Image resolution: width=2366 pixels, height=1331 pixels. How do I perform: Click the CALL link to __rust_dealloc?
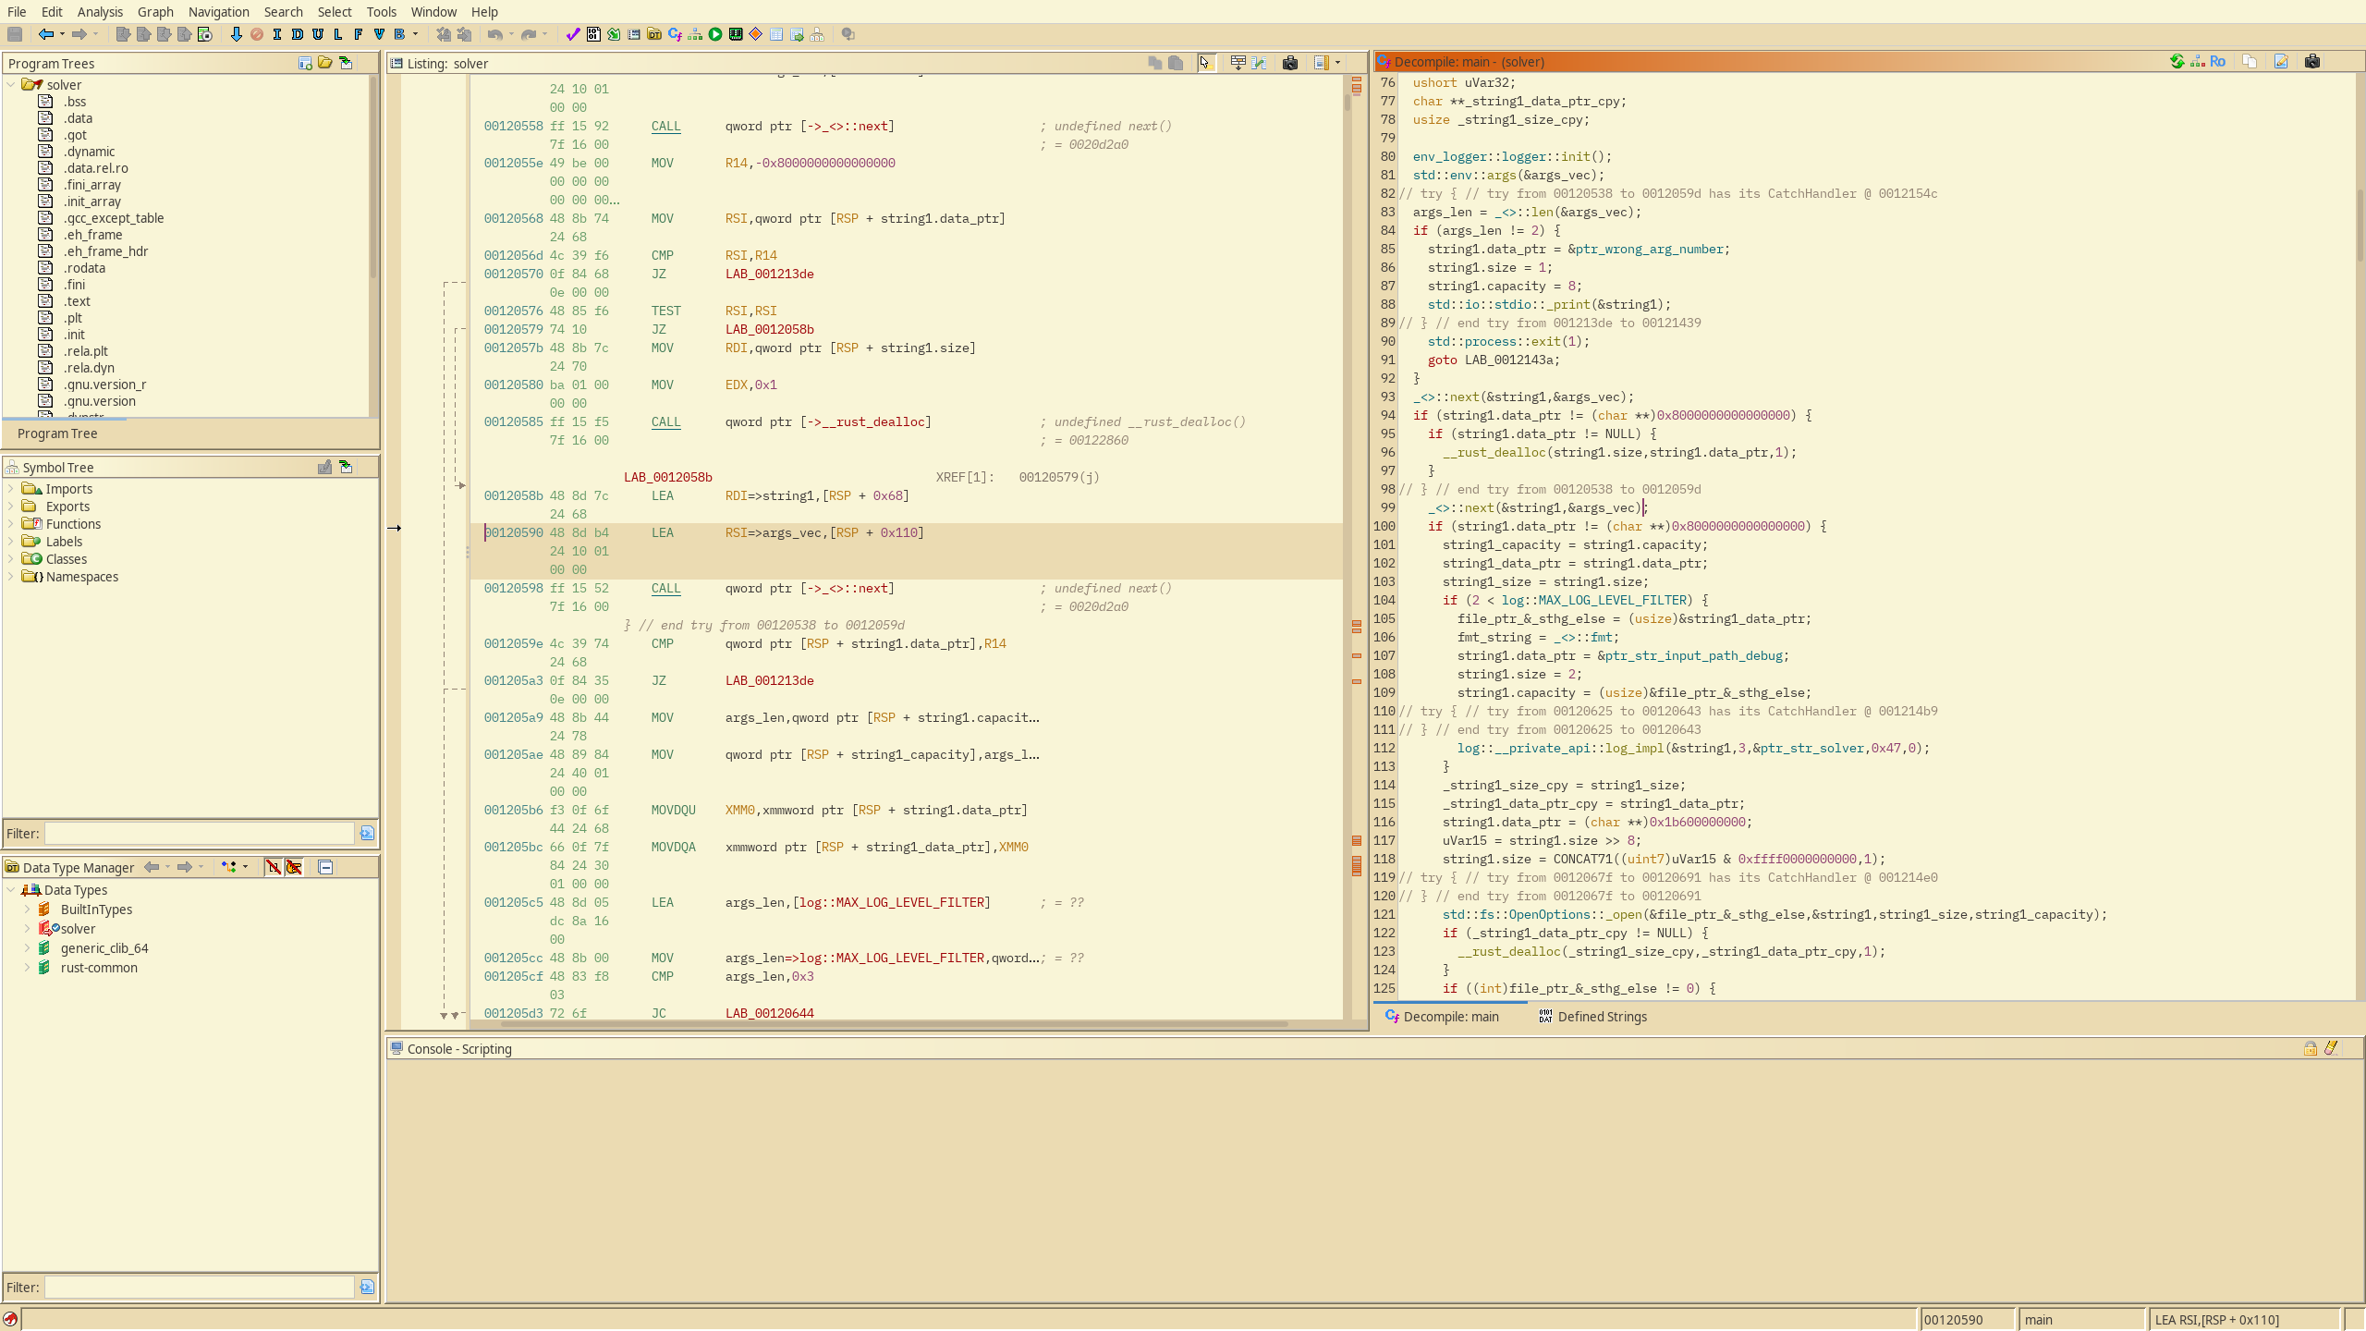665,422
